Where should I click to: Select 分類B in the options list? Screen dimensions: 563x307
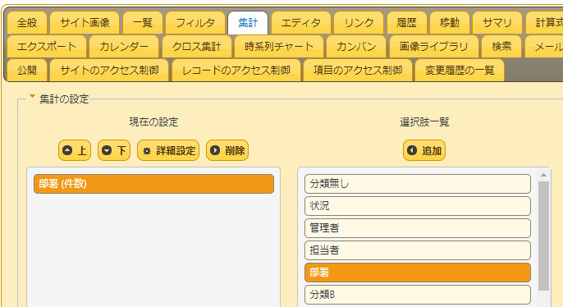click(x=418, y=295)
